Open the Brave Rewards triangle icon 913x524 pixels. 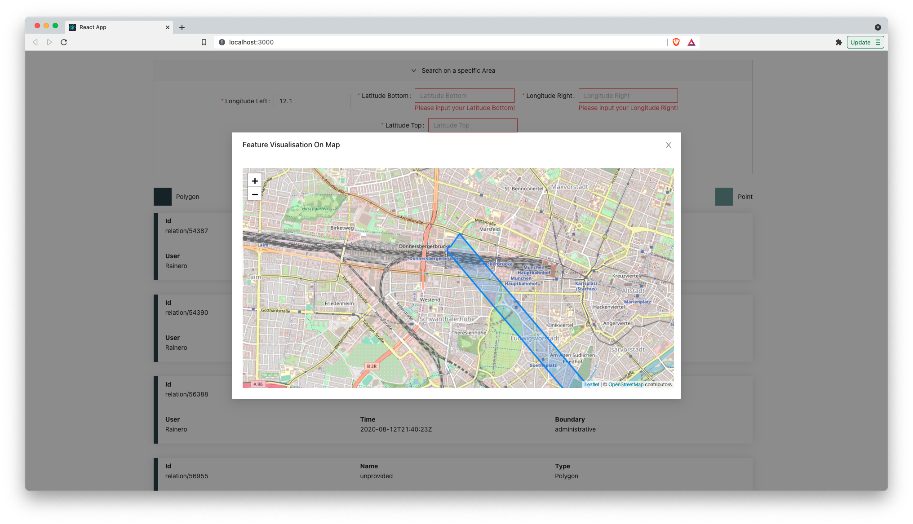[x=691, y=42]
